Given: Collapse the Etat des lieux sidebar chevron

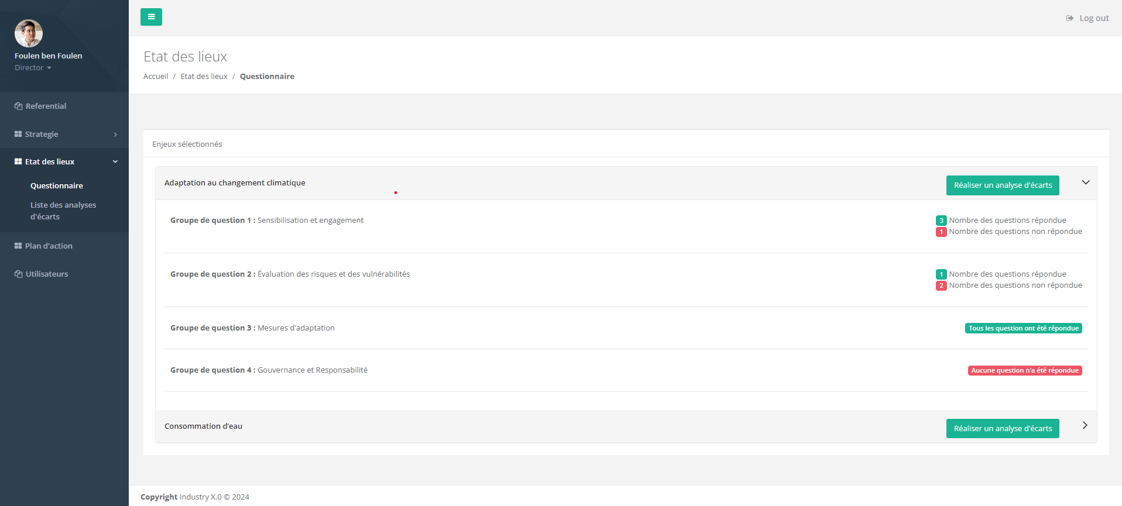Looking at the screenshot, I should click(x=115, y=162).
